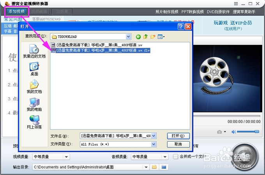Open the main window menu icon in the title bar
Viewport: 265px width, 175px height.
236,4
